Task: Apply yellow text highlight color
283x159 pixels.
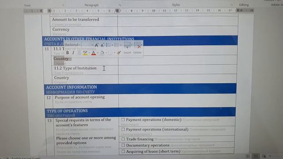Action: (x=85, y=53)
